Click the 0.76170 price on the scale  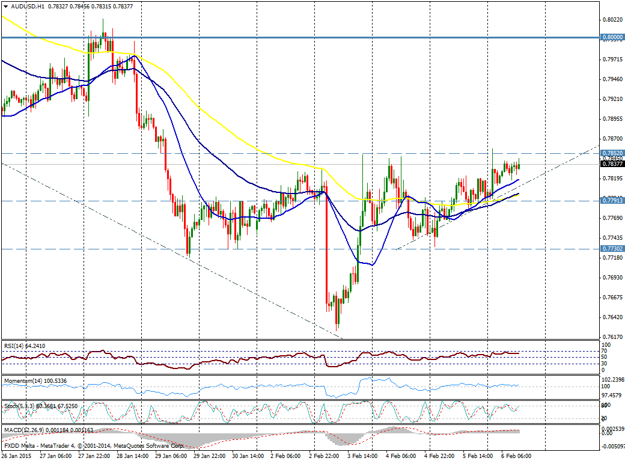(x=612, y=337)
